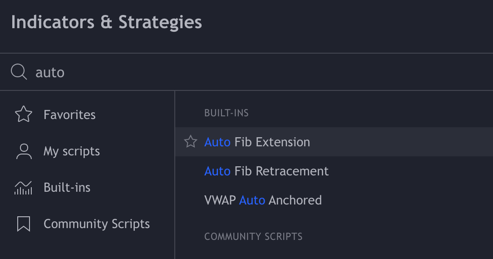The height and width of the screenshot is (259, 493).
Task: Click the Community Scripts bookmark icon
Action: (24, 224)
